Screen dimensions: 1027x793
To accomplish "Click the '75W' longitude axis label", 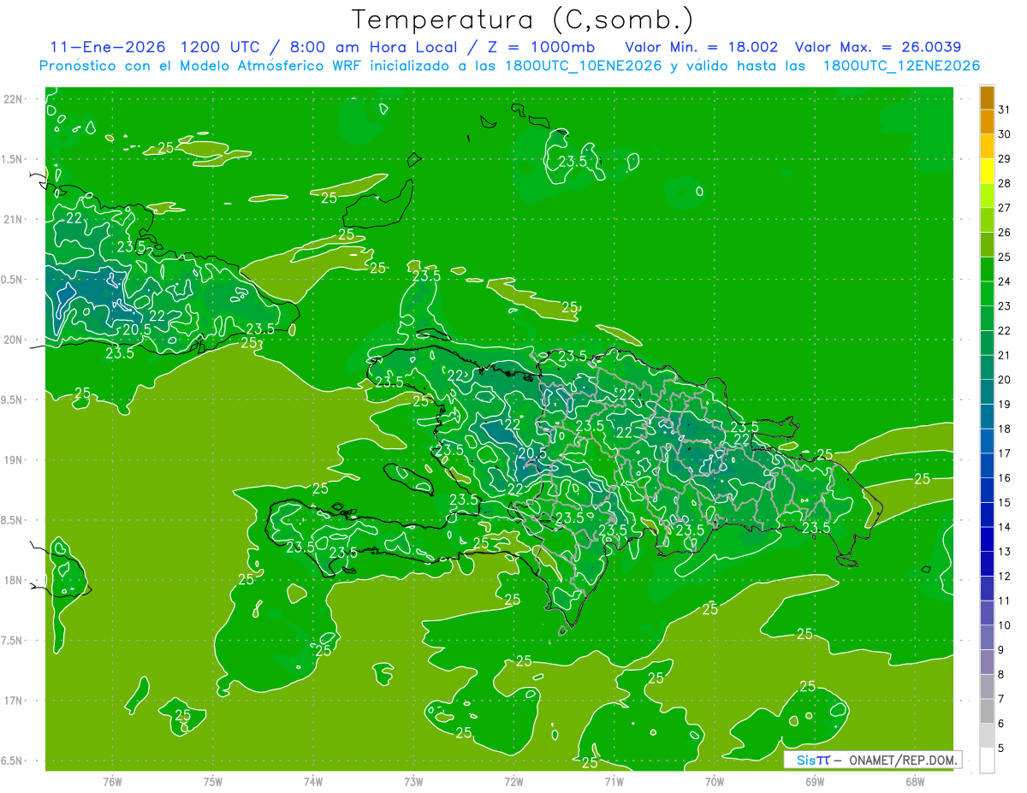I will point(213,781).
